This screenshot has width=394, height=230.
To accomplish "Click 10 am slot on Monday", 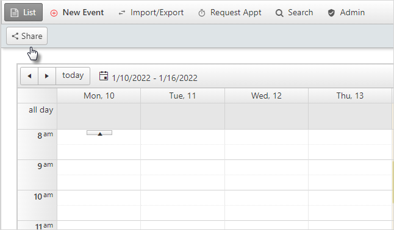I will click(x=99, y=198).
